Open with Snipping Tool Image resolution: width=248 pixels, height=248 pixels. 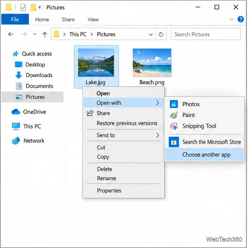(204, 126)
